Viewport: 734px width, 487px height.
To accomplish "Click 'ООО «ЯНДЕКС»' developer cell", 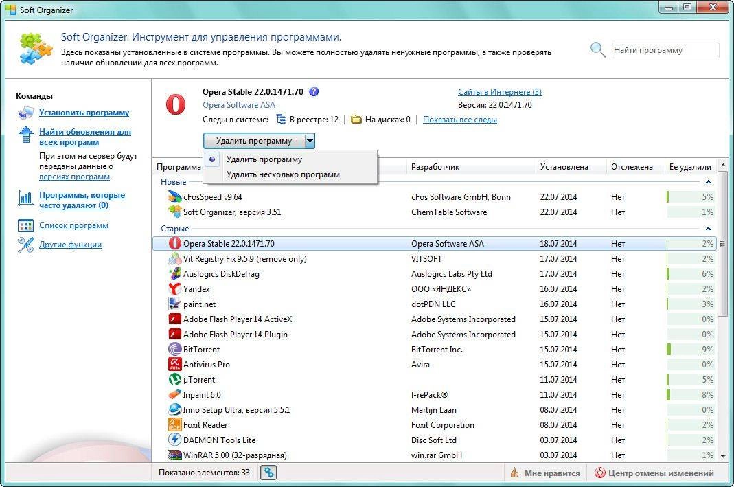I will click(x=441, y=289).
